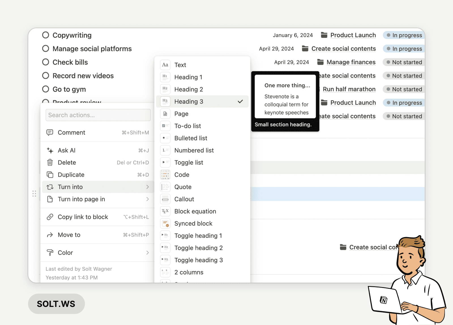This screenshot has width=453, height=325.
Task: Click the Callout block icon
Action: click(165, 199)
